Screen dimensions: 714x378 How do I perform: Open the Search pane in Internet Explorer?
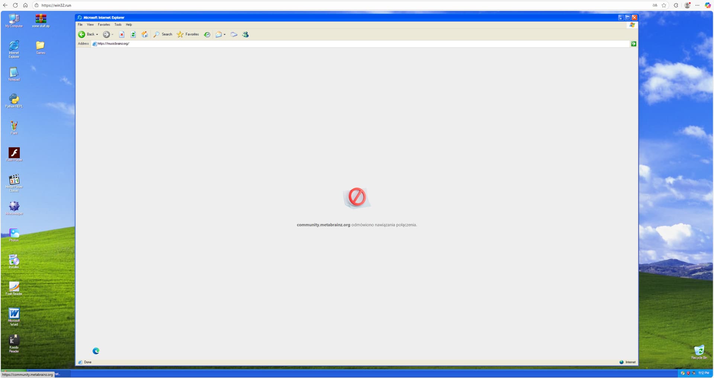(x=163, y=35)
